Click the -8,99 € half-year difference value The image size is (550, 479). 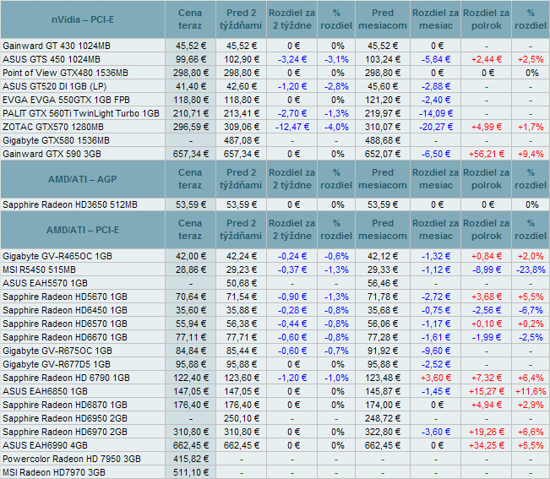[487, 269]
